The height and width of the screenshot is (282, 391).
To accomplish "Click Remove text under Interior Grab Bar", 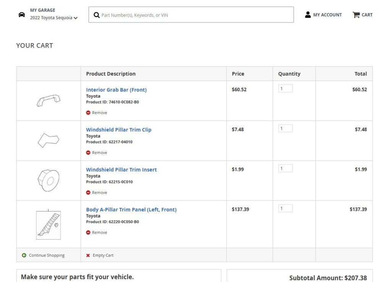I will point(99,113).
